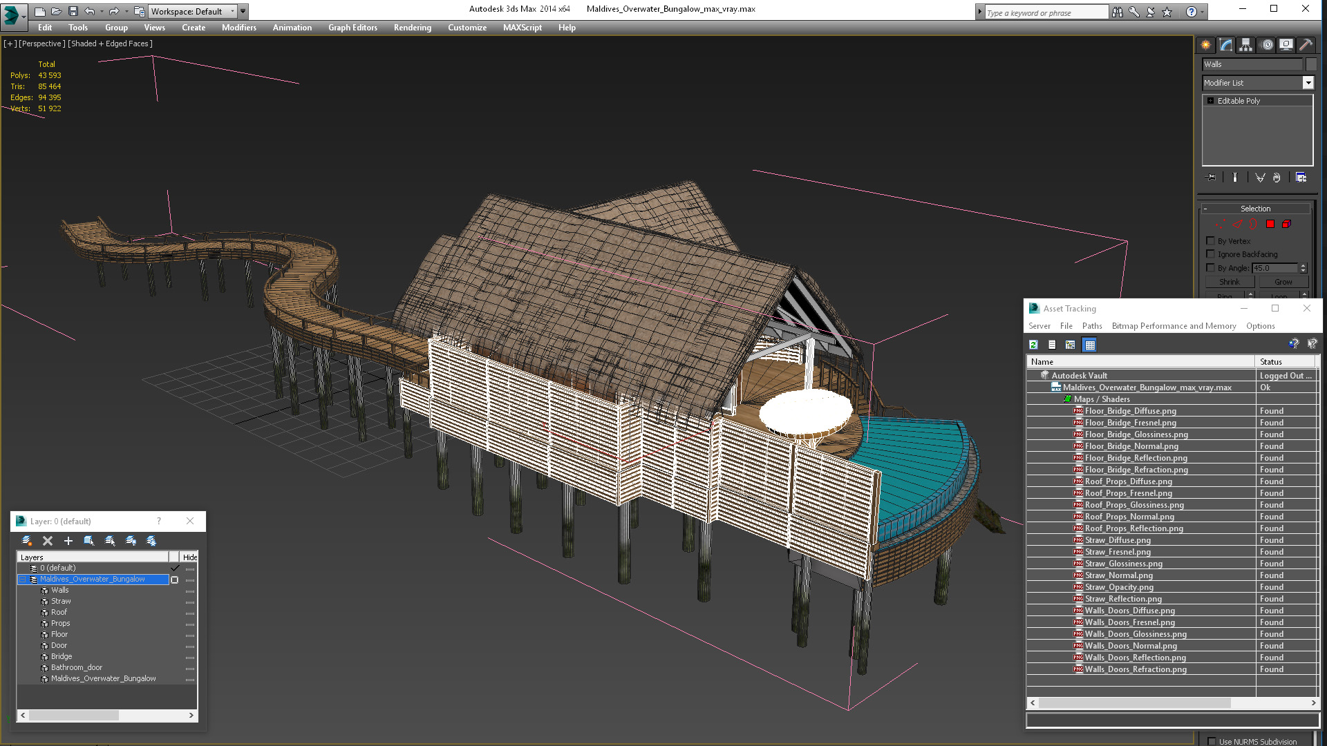This screenshot has width=1327, height=746.
Task: Click Name column header in Asset Tracking
Action: [1141, 362]
